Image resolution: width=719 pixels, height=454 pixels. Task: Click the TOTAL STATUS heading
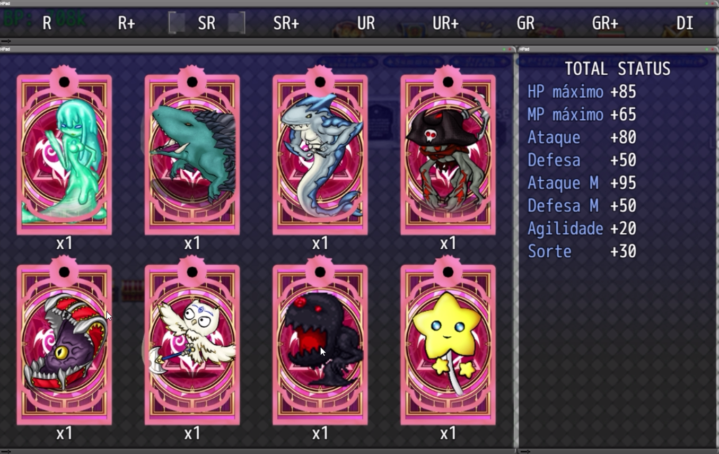618,69
